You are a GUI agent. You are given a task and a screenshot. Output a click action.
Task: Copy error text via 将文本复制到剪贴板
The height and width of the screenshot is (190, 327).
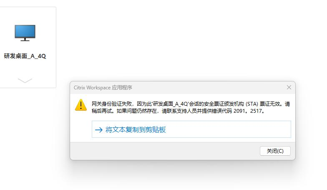[136, 129]
